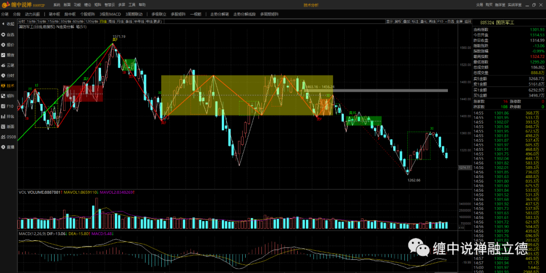Open 实战学堂 link
The image size is (546, 273).
(x=514, y=5)
